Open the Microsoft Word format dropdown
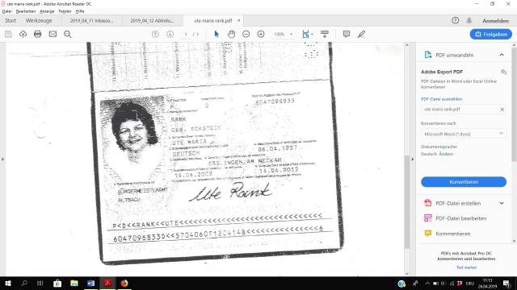 pos(464,134)
